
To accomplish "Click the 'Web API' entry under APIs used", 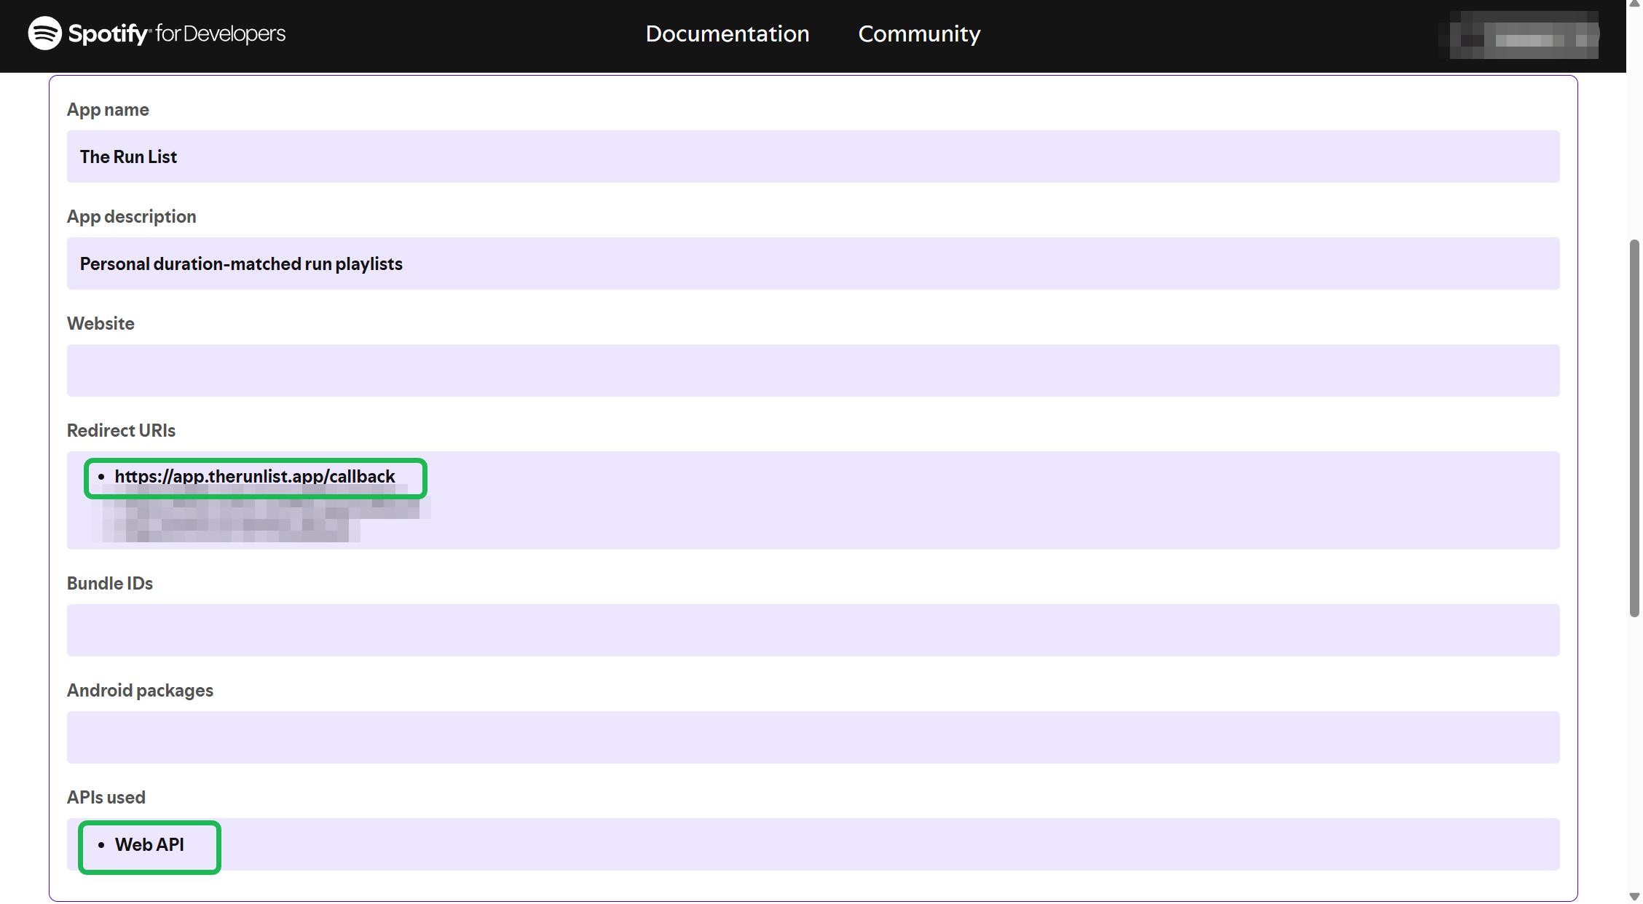I will tap(149, 845).
